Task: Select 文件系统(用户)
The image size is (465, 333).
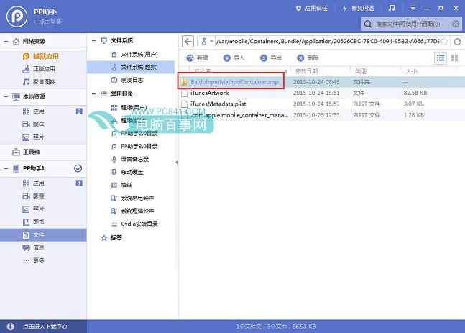Action: click(134, 55)
